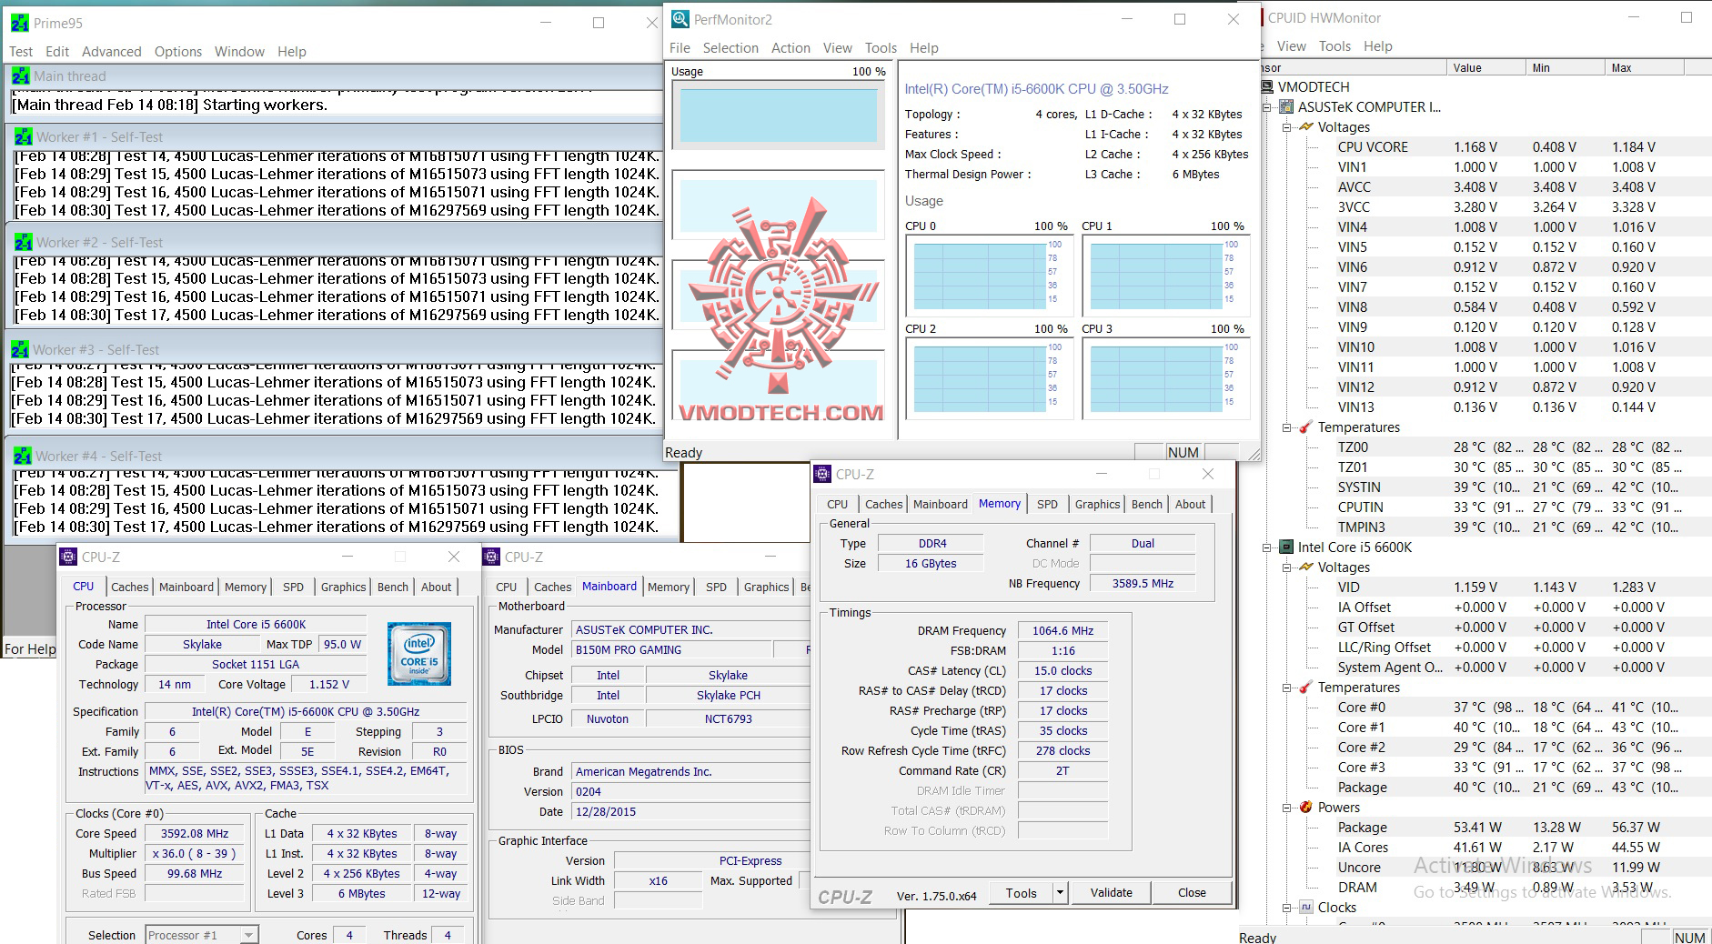
Task: Collapse the Temperatures node under Intel Core i5
Action: click(1287, 688)
